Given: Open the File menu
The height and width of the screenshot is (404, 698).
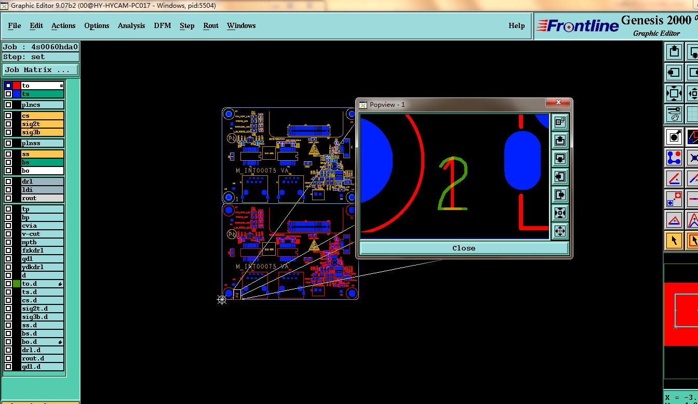Looking at the screenshot, I should (15, 25).
